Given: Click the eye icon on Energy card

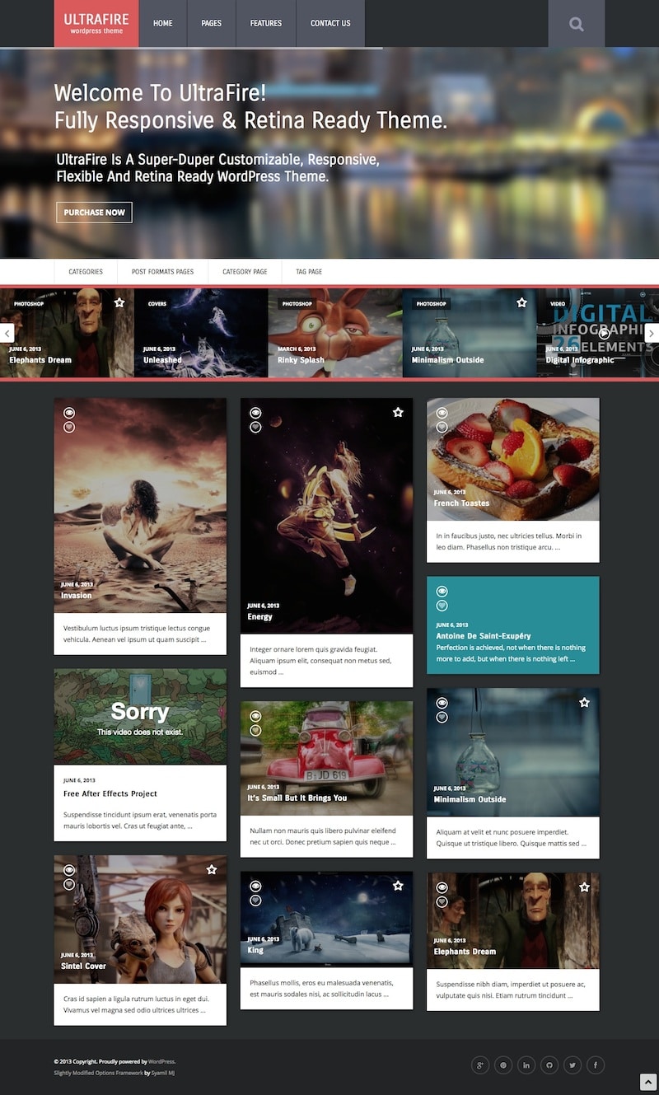Looking at the screenshot, I should (256, 412).
